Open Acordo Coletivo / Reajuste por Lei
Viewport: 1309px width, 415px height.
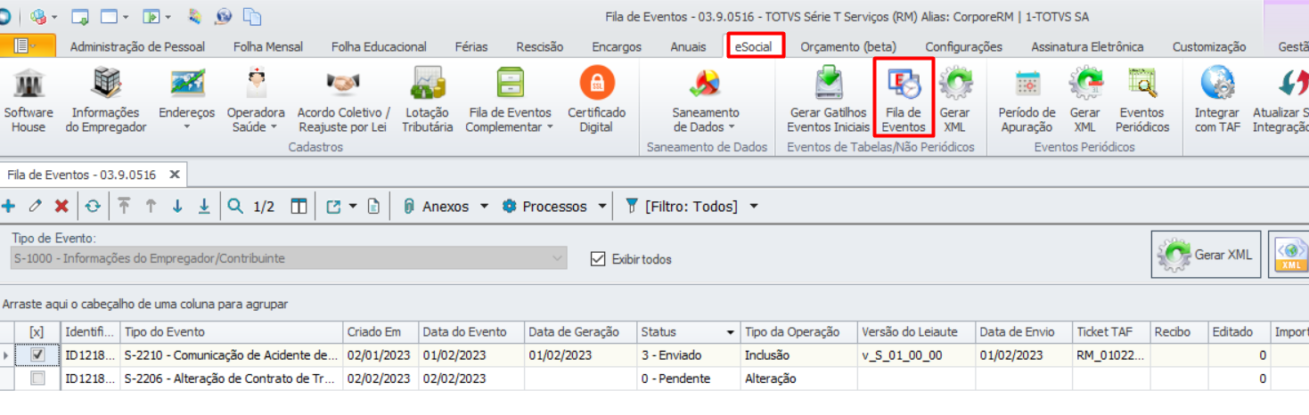pos(344,101)
